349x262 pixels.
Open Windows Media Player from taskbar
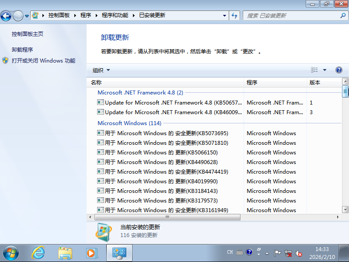pos(92,253)
